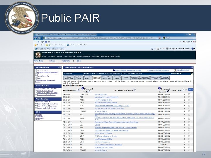Click the Print icon in command bar
This screenshot has height=158, width=211.
pos(167,49)
